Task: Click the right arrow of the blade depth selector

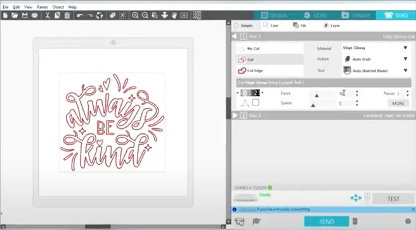Action: tap(263, 93)
